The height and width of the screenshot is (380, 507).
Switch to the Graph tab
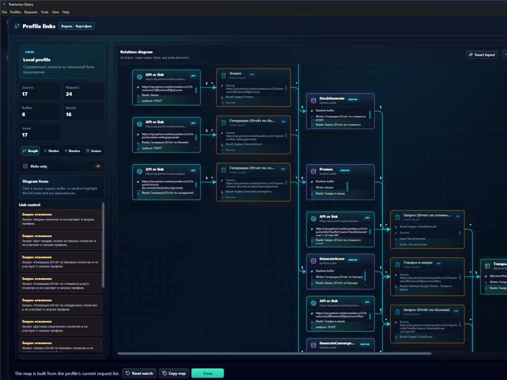coord(30,150)
